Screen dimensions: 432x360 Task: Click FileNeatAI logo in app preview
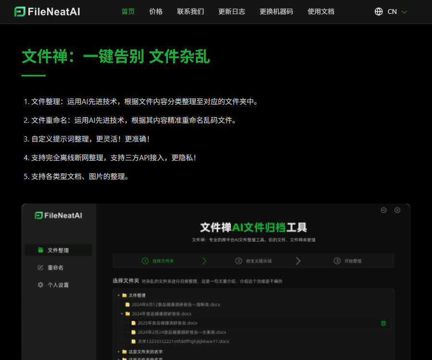[x=59, y=216]
